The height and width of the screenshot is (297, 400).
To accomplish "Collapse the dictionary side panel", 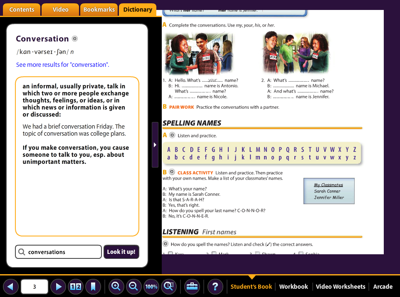I will (155, 145).
